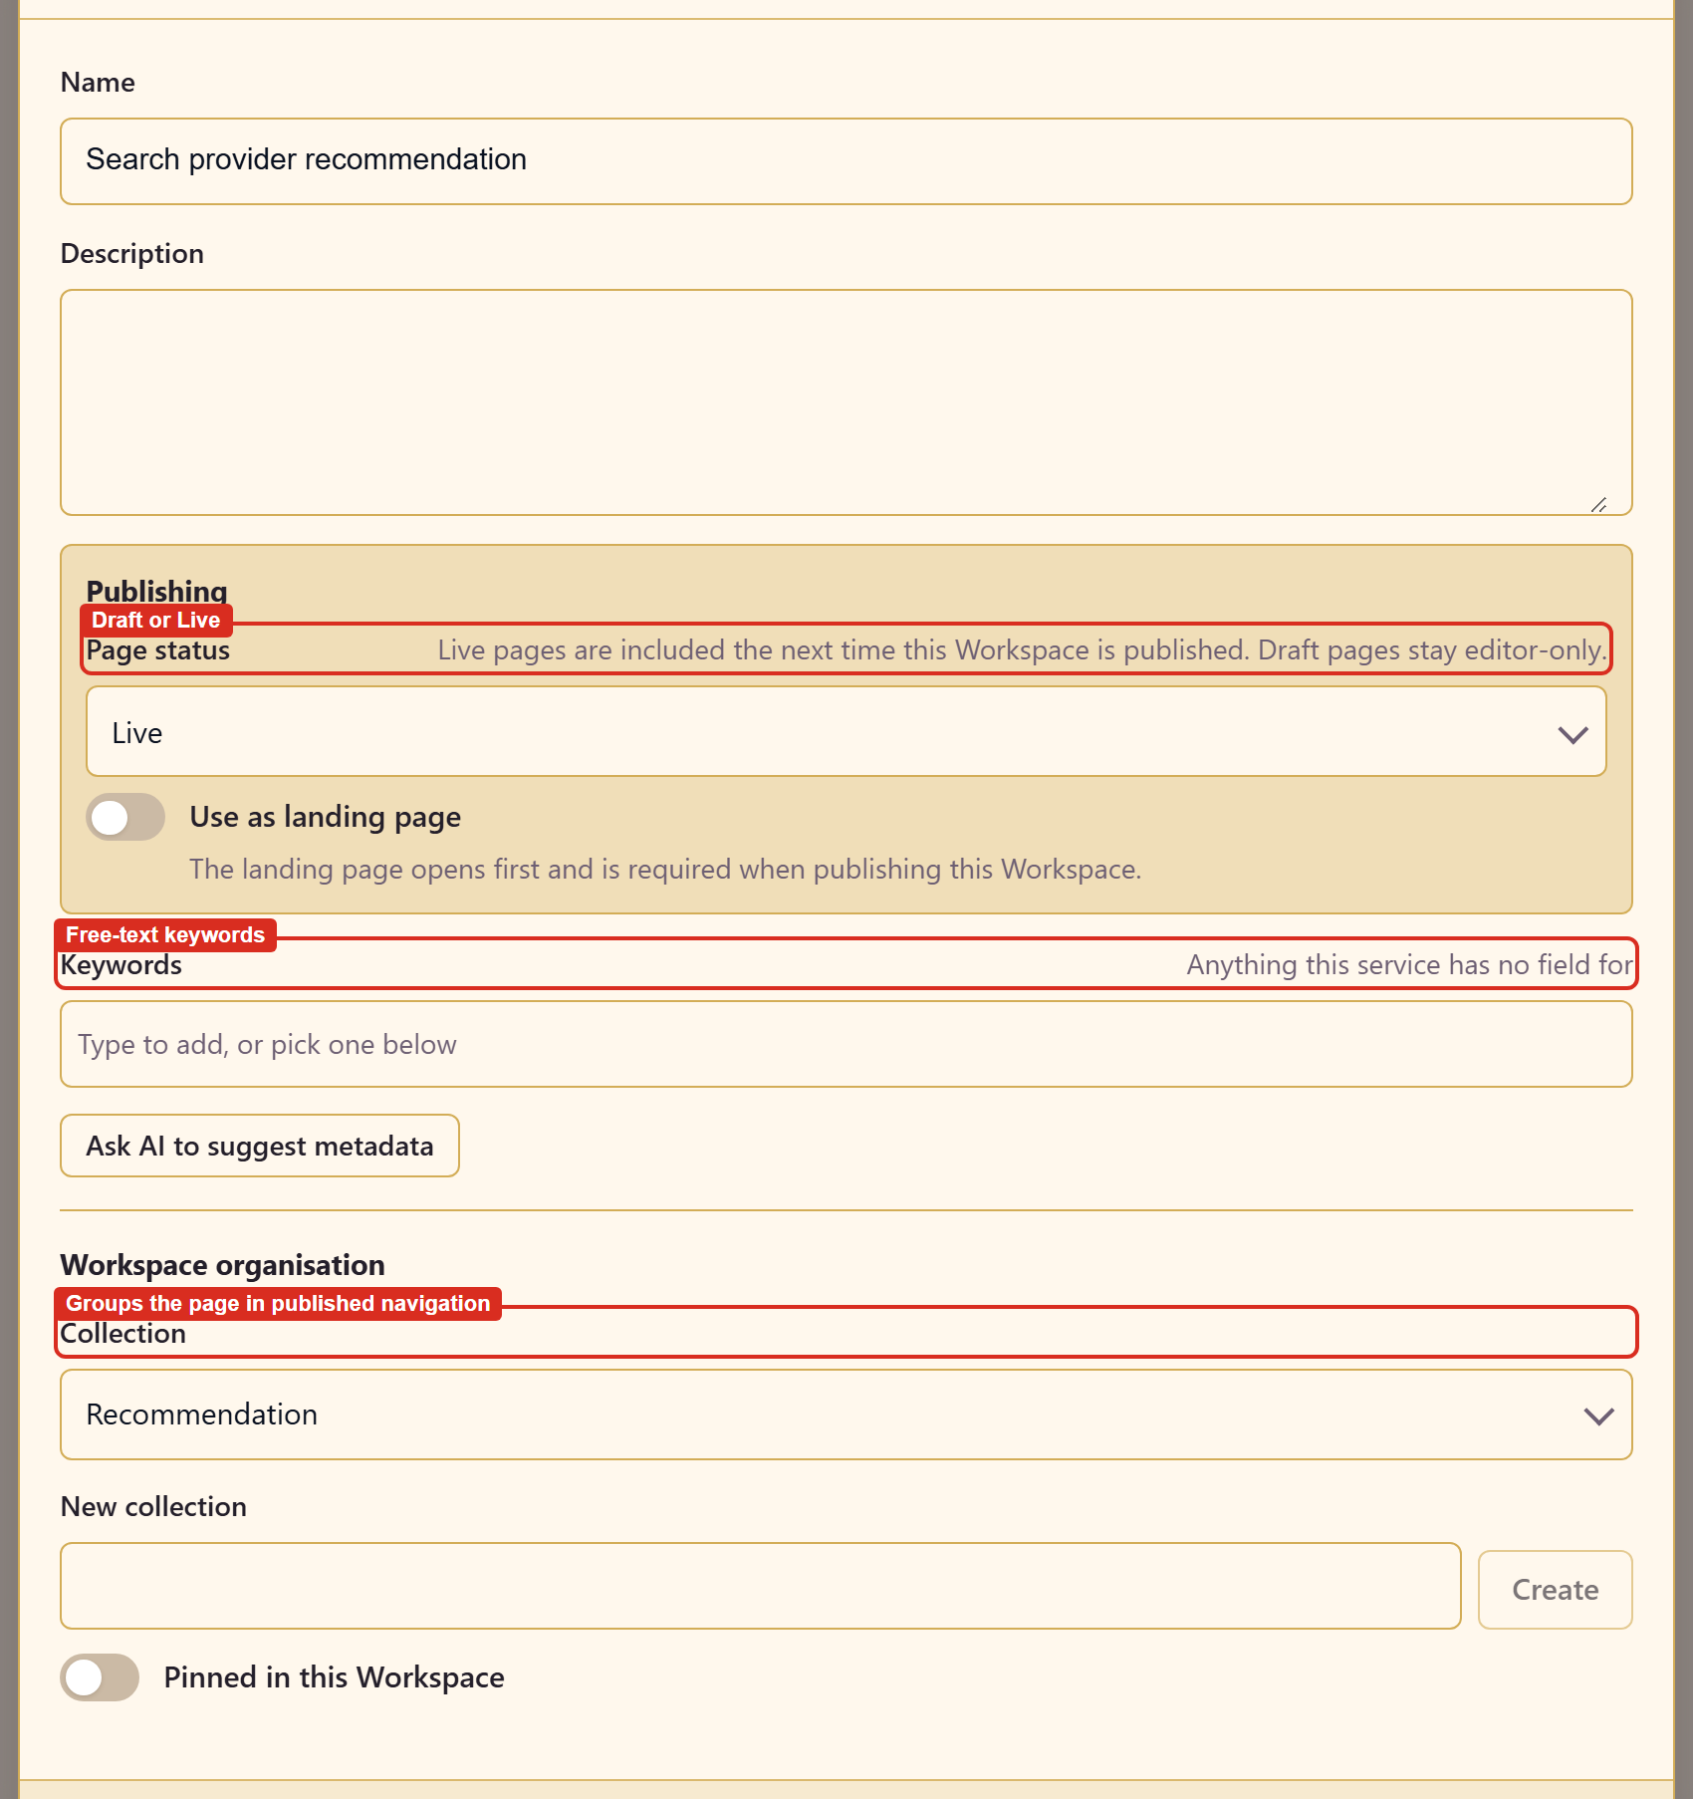Enable the Use as landing page toggle
Screen dimensions: 1693x1799
[x=125, y=817]
